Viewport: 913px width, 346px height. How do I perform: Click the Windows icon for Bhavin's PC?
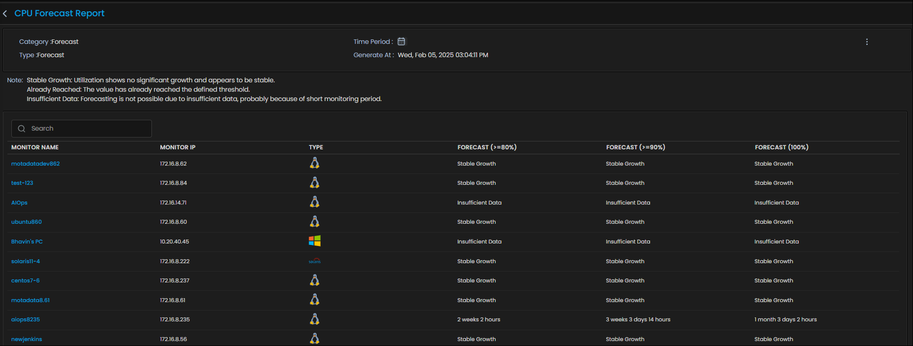315,241
